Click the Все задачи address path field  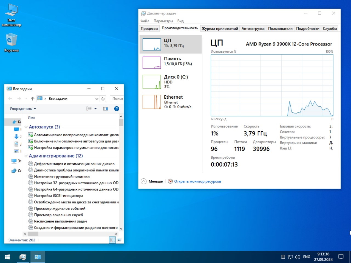pos(68,99)
